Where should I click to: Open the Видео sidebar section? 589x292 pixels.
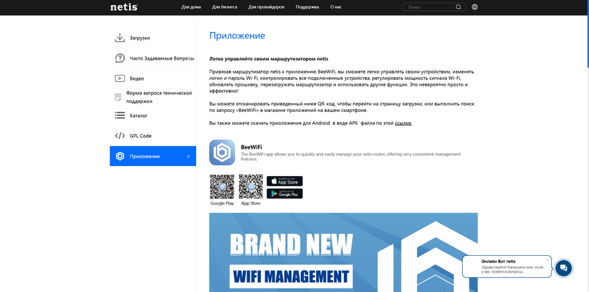pyautogui.click(x=153, y=78)
